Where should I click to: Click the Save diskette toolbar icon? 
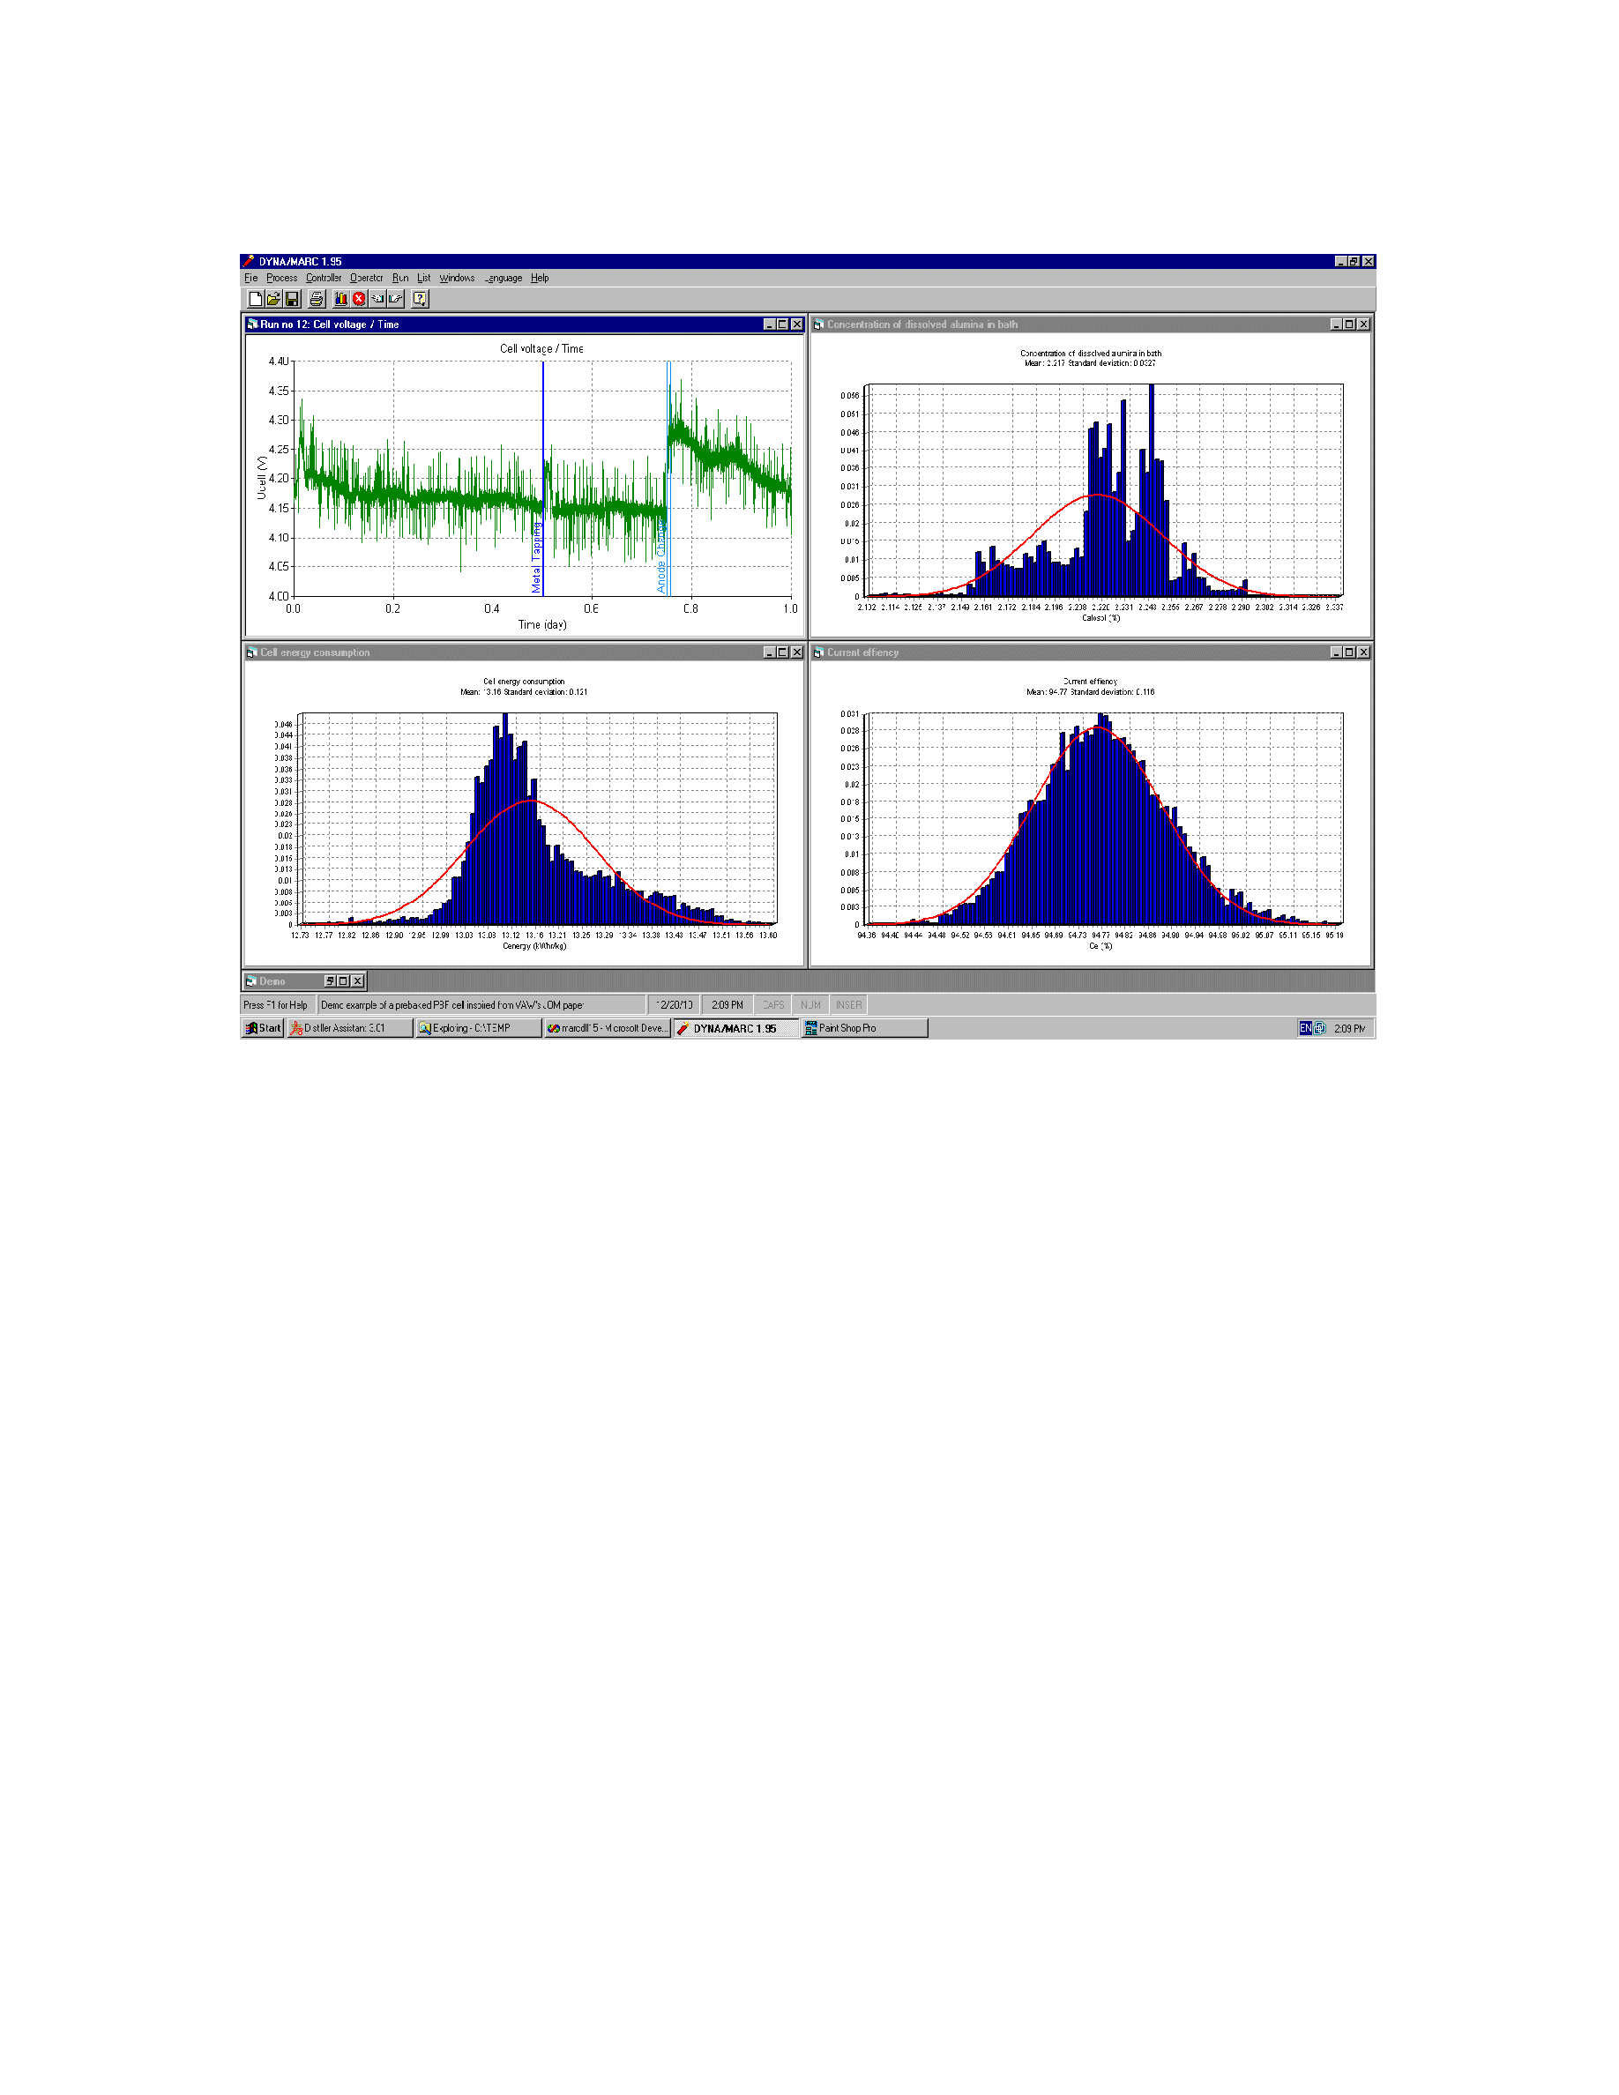click(292, 299)
